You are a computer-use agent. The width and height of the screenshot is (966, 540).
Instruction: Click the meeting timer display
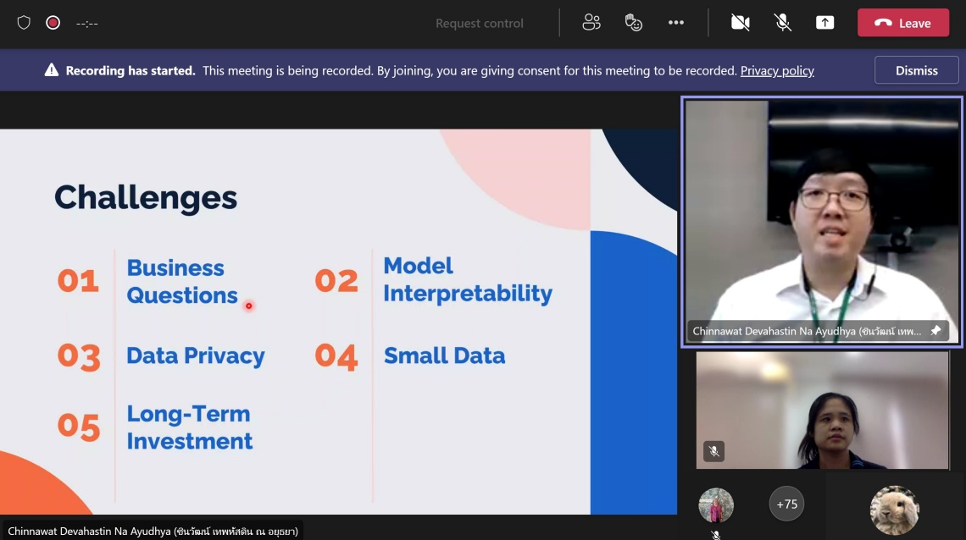87,24
